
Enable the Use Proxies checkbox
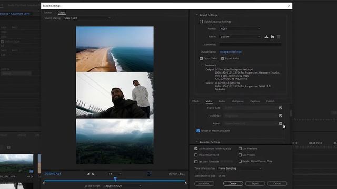(240, 155)
